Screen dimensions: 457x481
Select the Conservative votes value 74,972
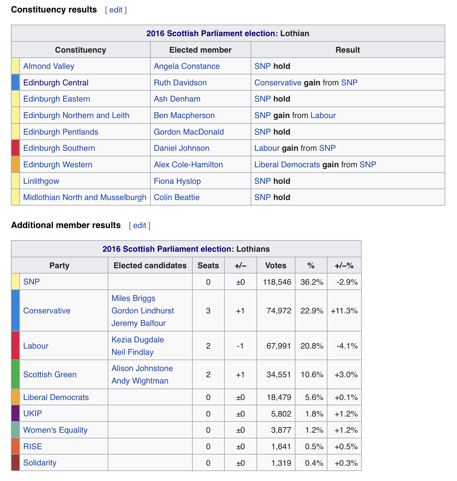pyautogui.click(x=279, y=311)
